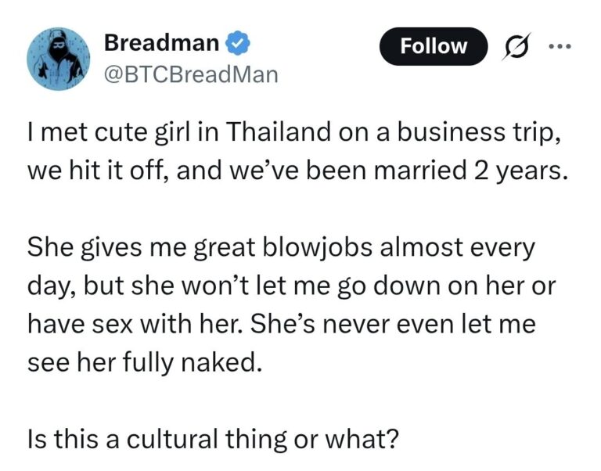Viewport: 601px width, 471px height.
Task: Click the line 'see her fully naked.'
Action: 145,363
